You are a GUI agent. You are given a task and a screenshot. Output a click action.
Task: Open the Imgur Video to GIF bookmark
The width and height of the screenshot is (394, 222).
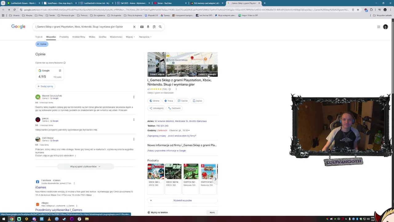pos(248,15)
